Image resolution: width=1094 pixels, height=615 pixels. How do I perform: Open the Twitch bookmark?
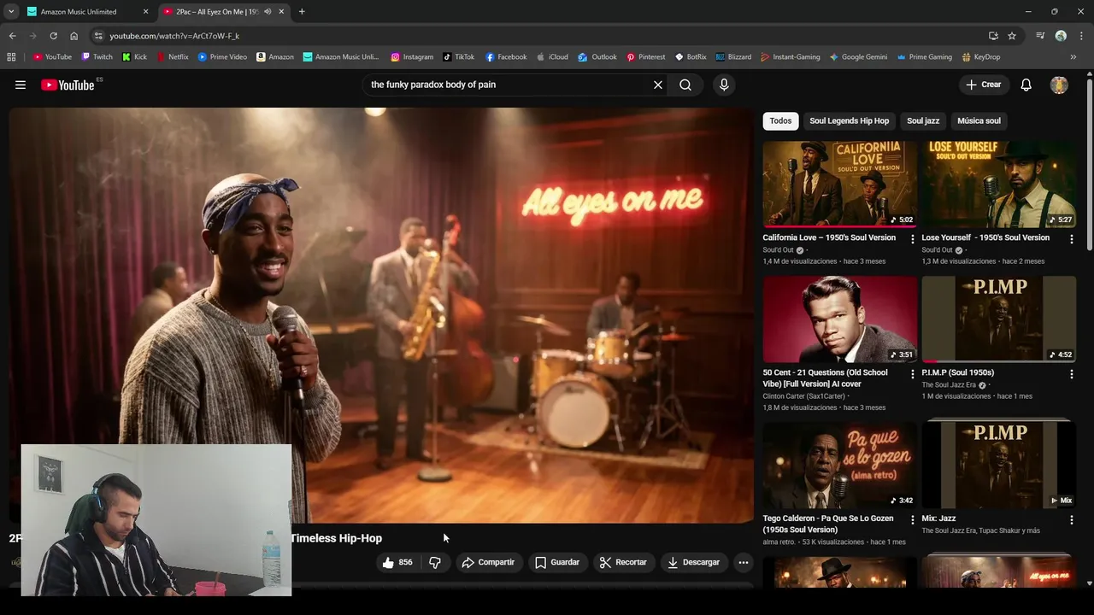pos(97,57)
